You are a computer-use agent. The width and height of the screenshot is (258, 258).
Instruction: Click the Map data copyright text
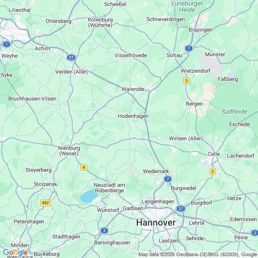coord(198,254)
